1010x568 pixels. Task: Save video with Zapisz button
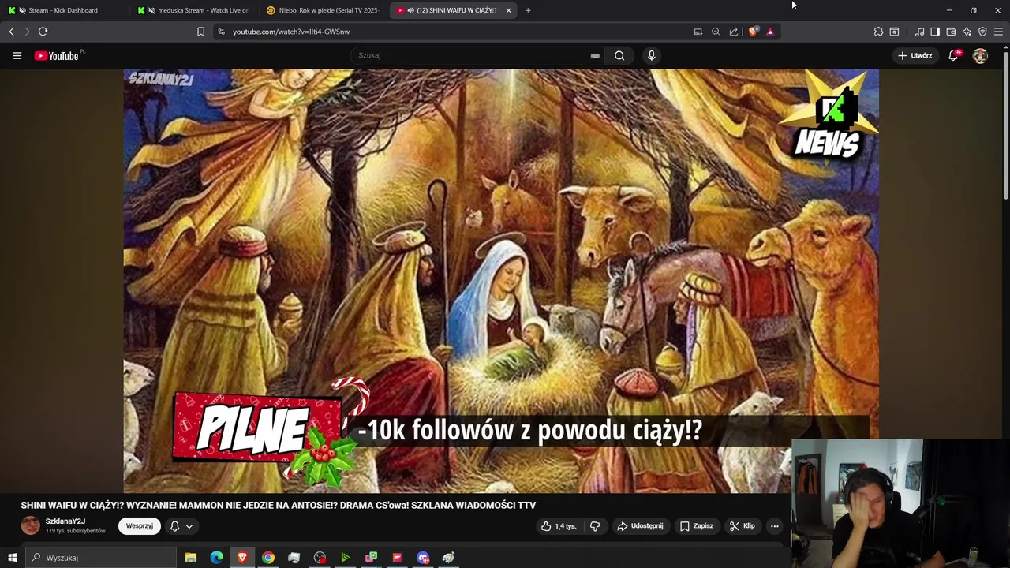click(696, 526)
